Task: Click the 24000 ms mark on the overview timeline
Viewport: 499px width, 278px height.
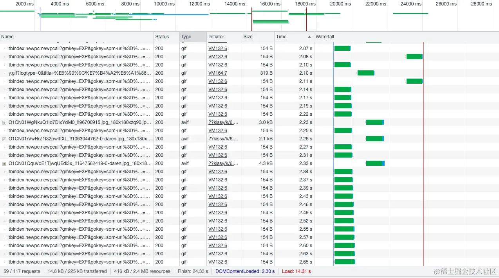Action: click(411, 4)
